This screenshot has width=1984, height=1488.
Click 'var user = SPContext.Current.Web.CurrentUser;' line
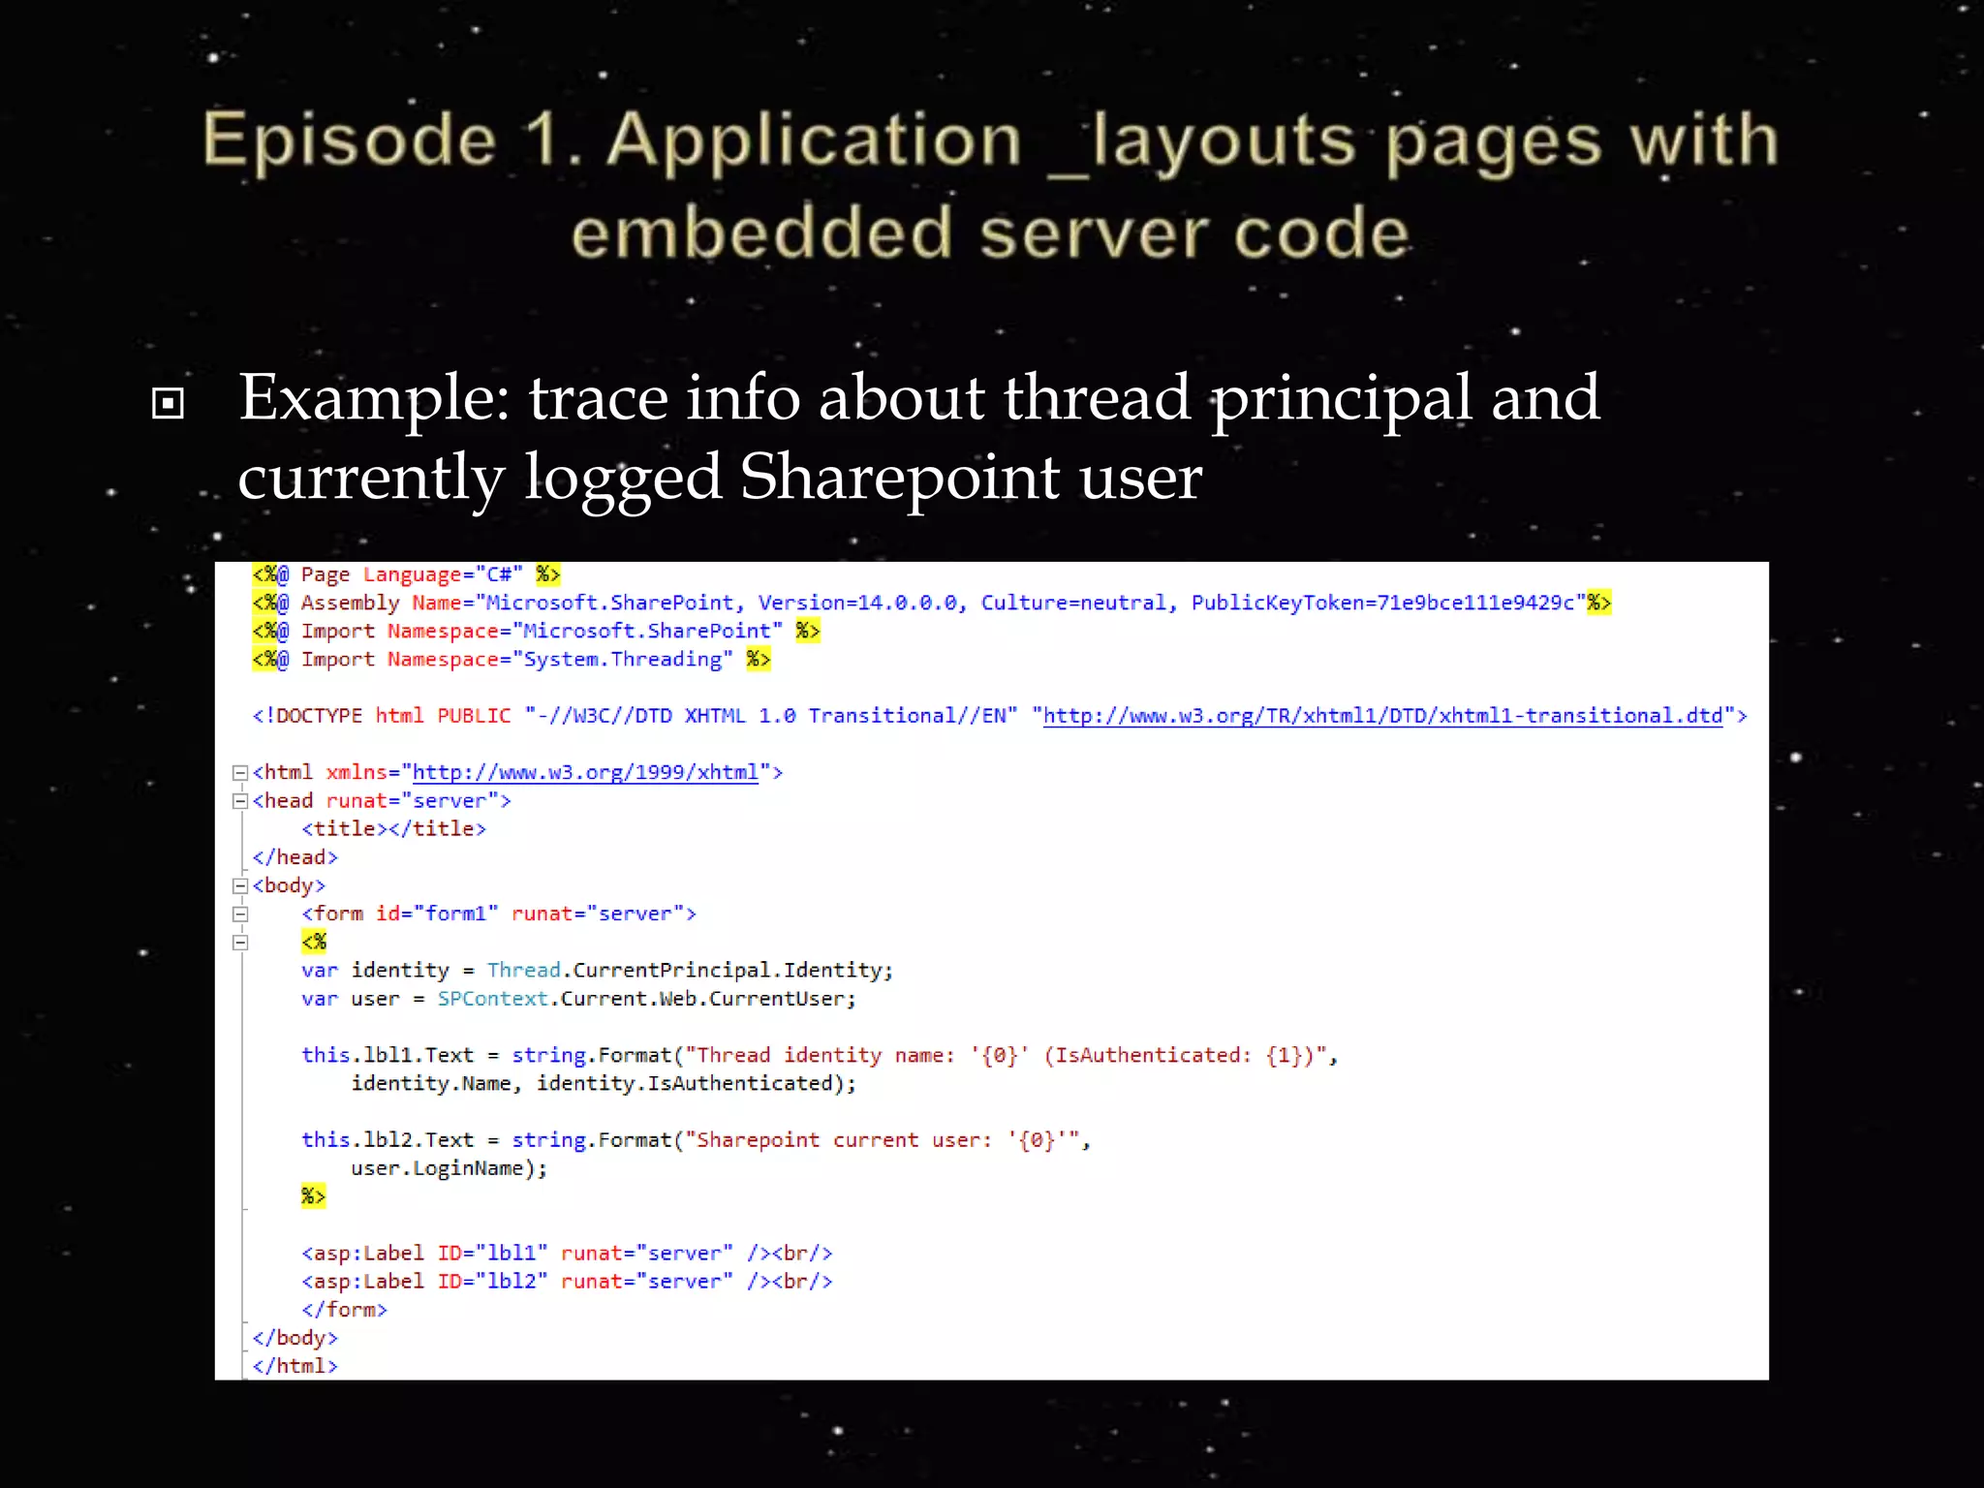(578, 999)
